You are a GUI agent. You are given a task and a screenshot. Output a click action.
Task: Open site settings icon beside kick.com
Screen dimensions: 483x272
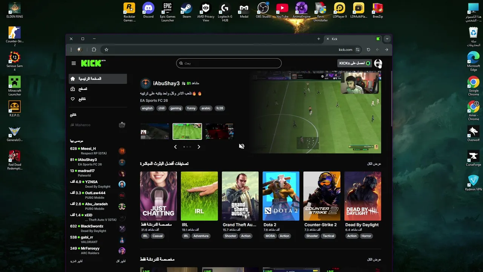358,49
